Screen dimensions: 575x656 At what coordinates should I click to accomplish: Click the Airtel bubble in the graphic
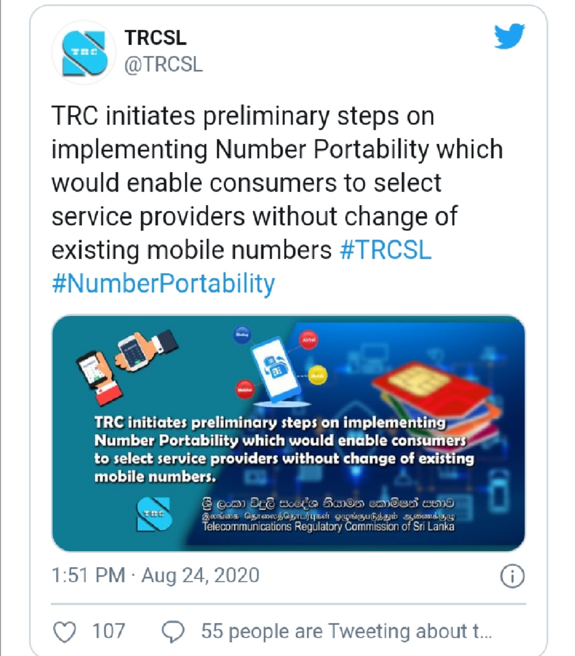click(309, 341)
